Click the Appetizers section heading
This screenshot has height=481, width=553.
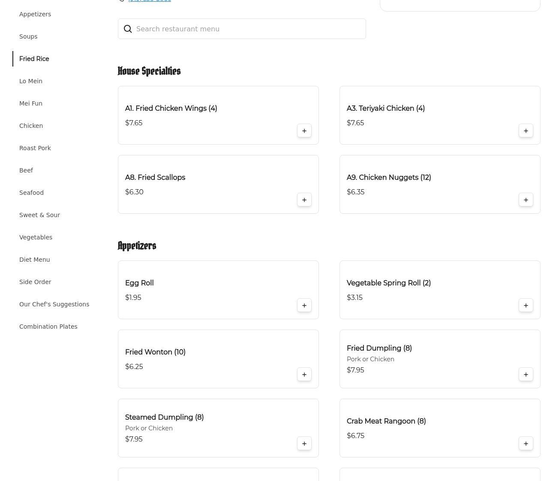pos(137,246)
